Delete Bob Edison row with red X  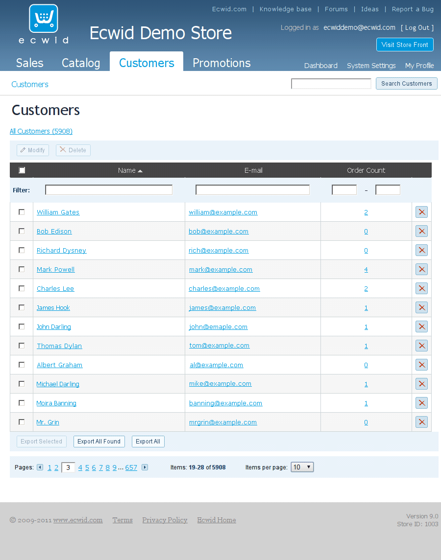(422, 231)
